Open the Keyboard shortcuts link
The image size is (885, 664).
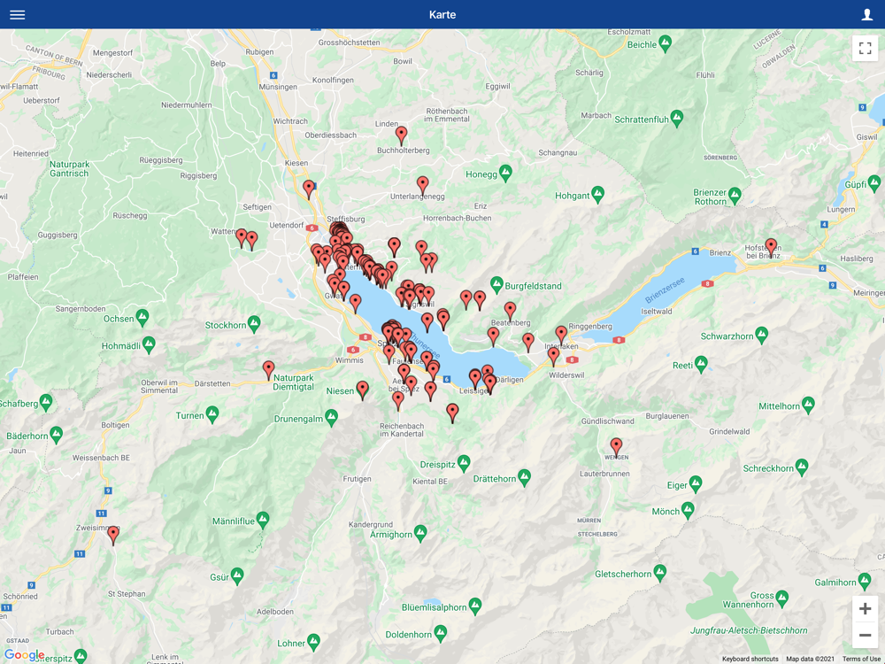click(750, 659)
